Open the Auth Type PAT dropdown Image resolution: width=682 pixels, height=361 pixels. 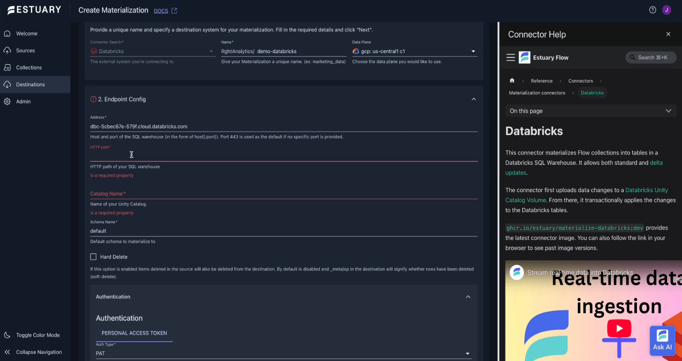284,353
